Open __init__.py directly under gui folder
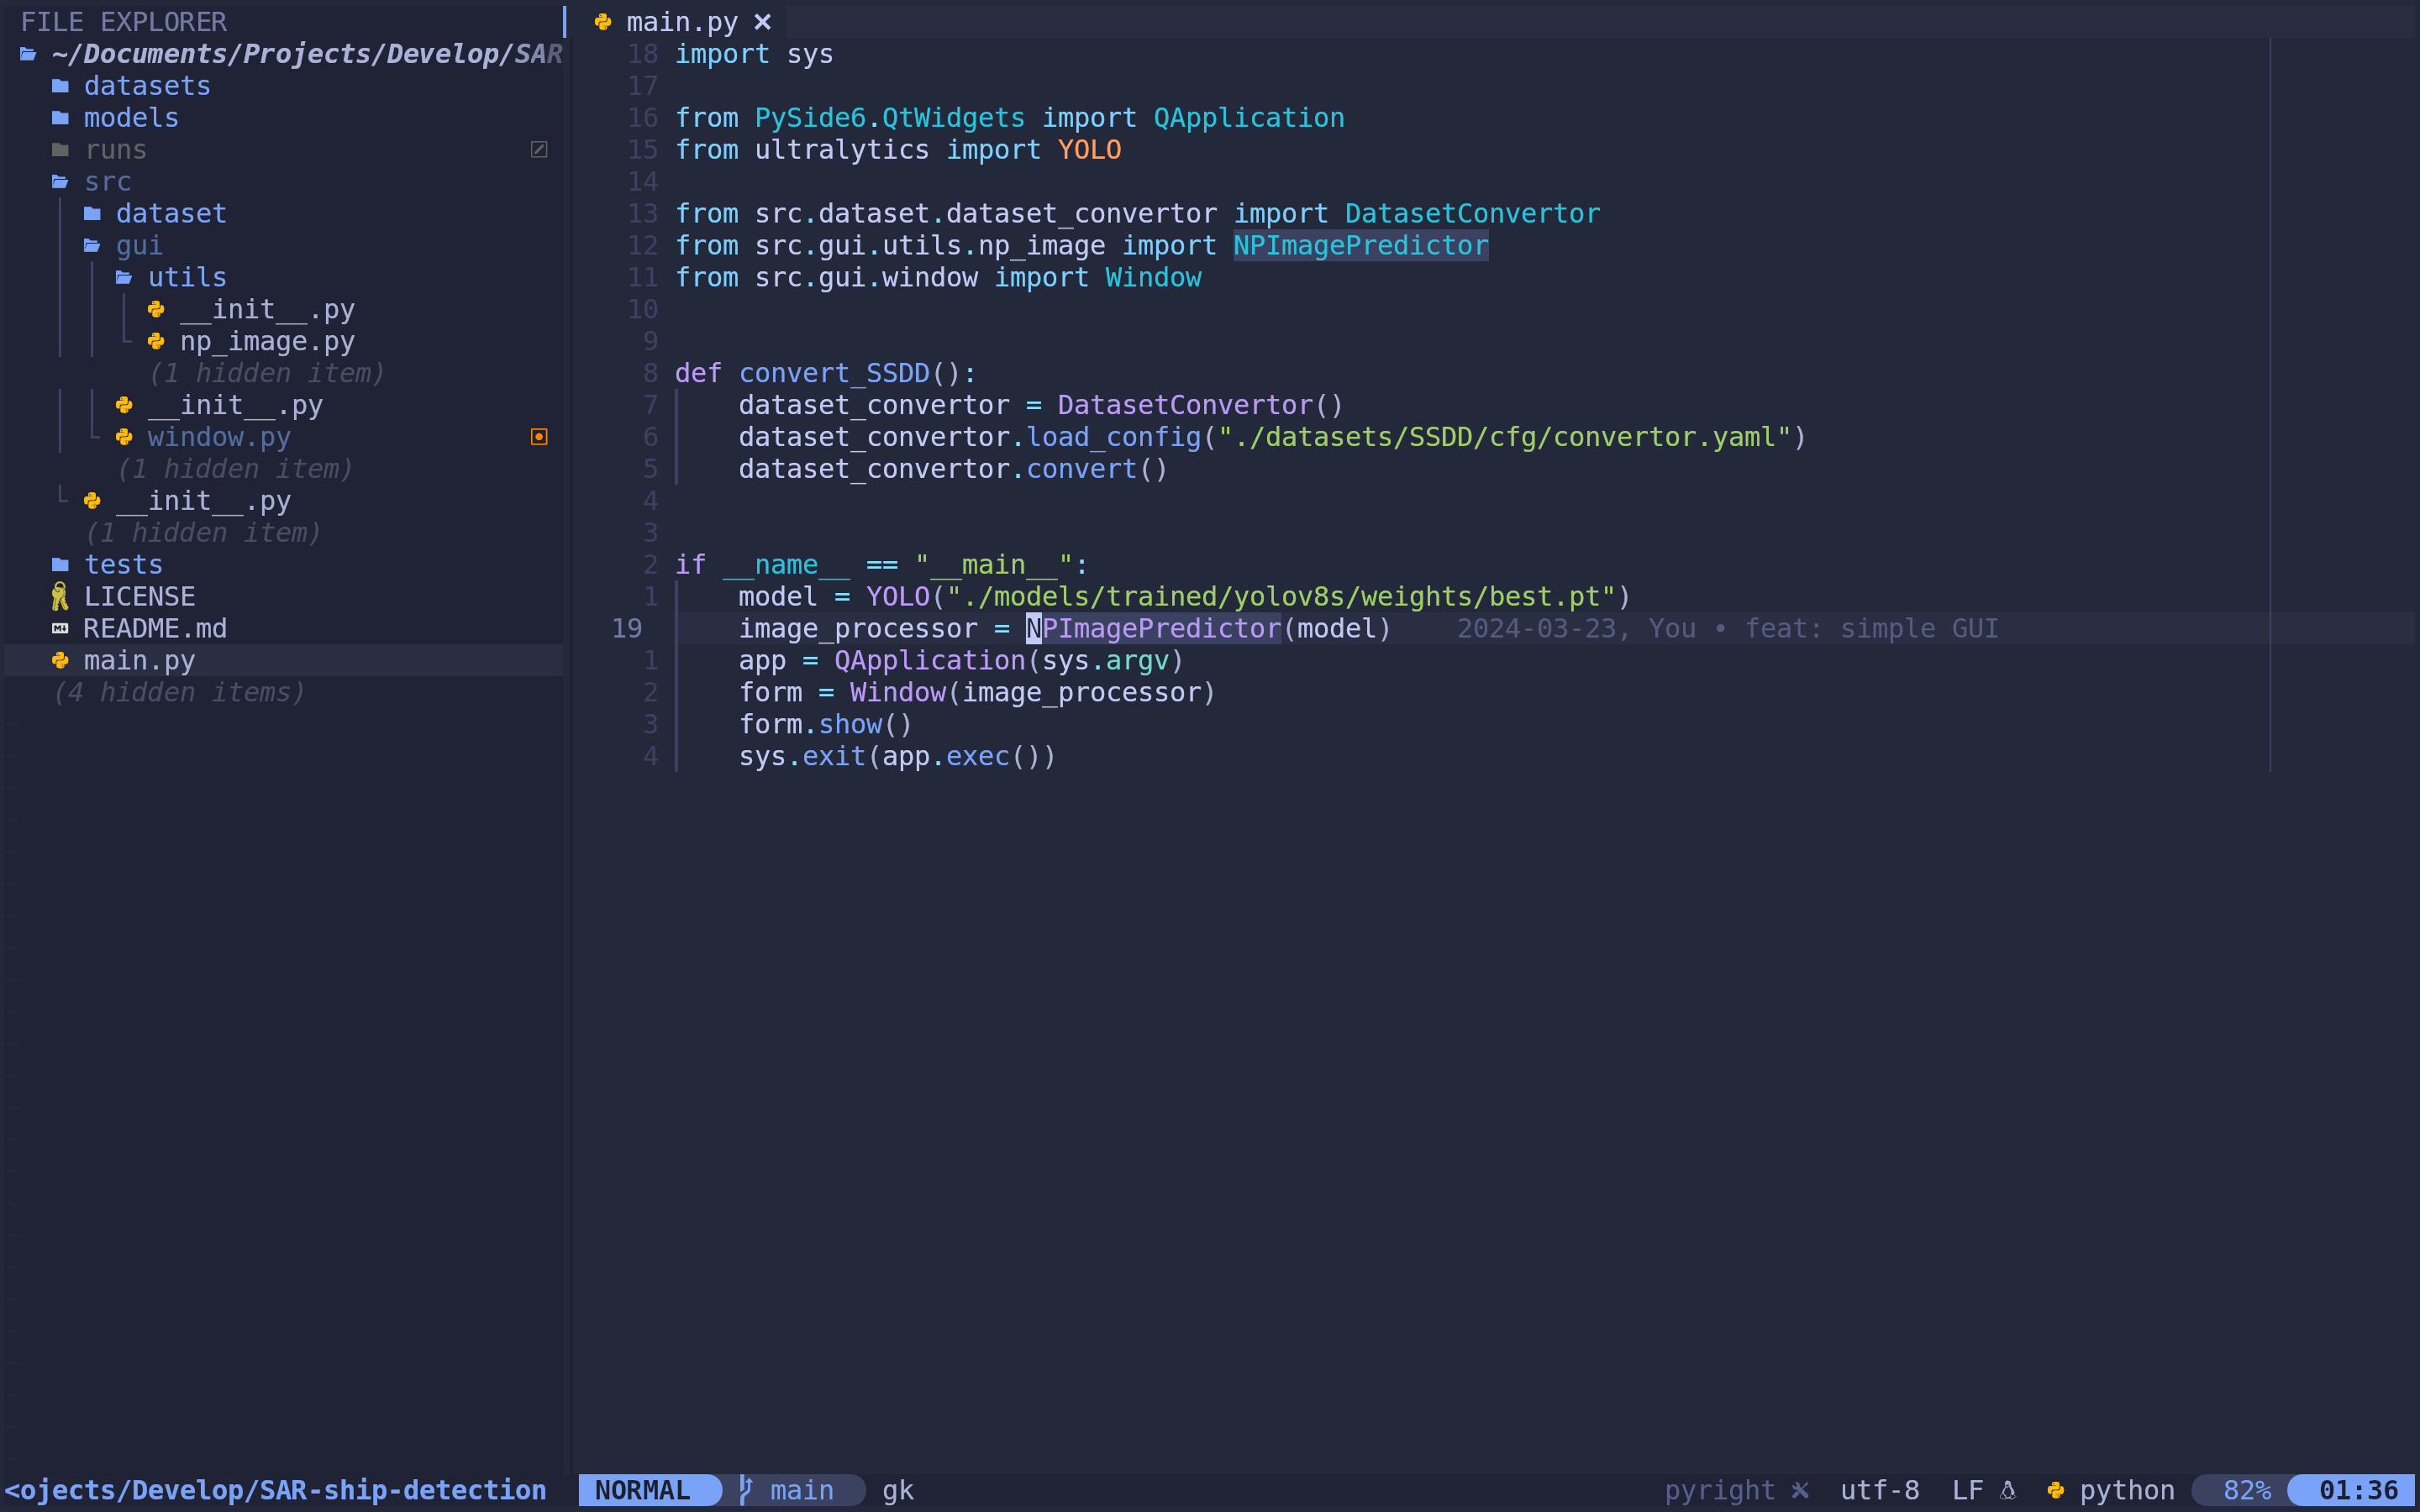Image resolution: width=2420 pixels, height=1512 pixels. (235, 406)
